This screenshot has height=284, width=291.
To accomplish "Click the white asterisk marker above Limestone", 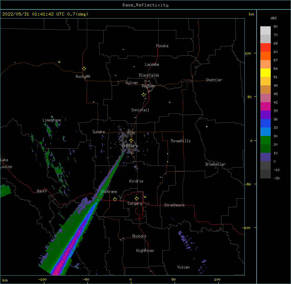I will tap(52, 117).
